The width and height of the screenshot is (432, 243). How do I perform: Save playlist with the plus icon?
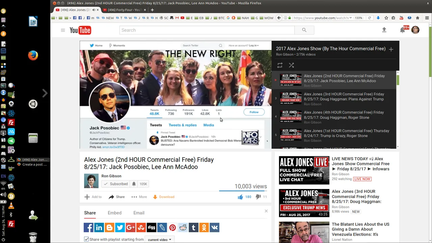point(391,49)
